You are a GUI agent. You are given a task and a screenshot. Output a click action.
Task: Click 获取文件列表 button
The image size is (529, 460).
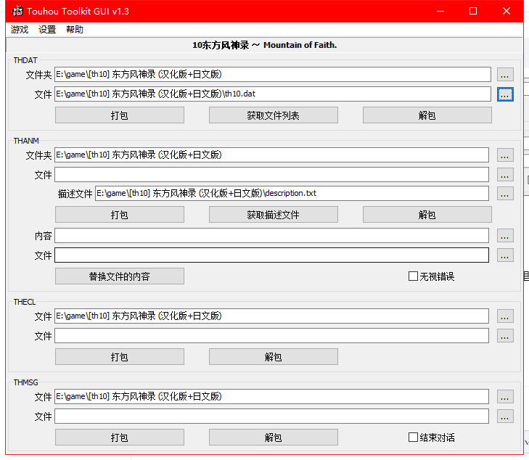(274, 115)
